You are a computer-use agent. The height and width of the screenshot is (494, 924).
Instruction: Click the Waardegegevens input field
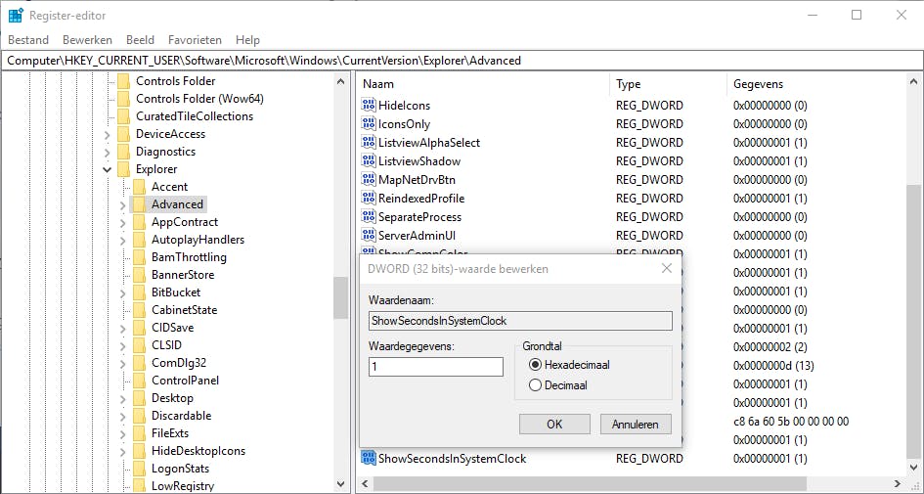pos(435,367)
